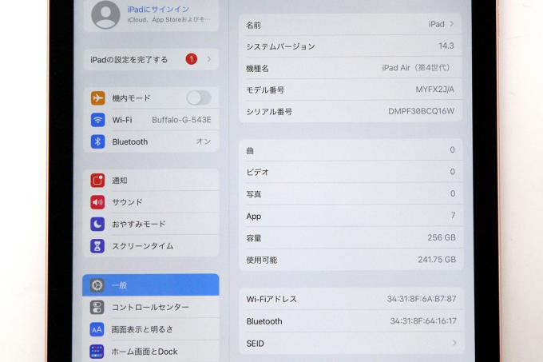The width and height of the screenshot is (543, 362).
Task: Tap the 画面表示と明るさ AA icon
Action: (97, 329)
